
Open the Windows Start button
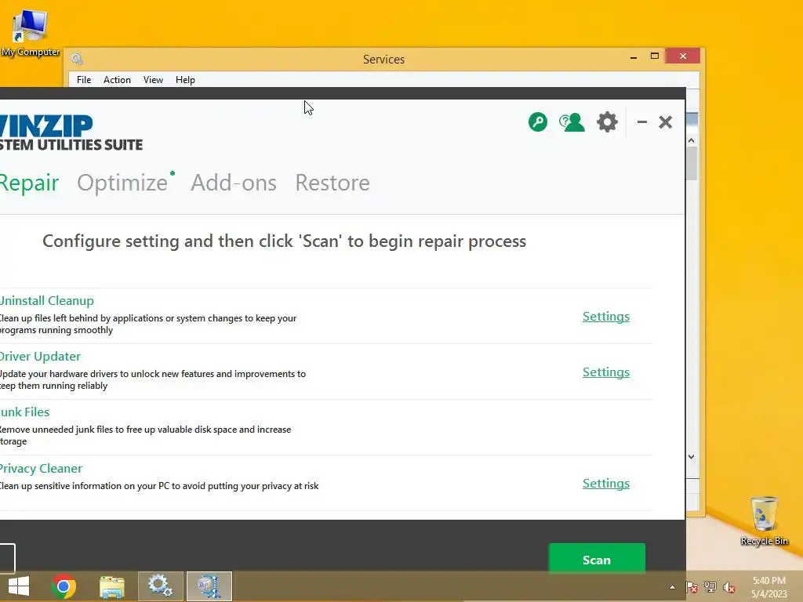(19, 586)
